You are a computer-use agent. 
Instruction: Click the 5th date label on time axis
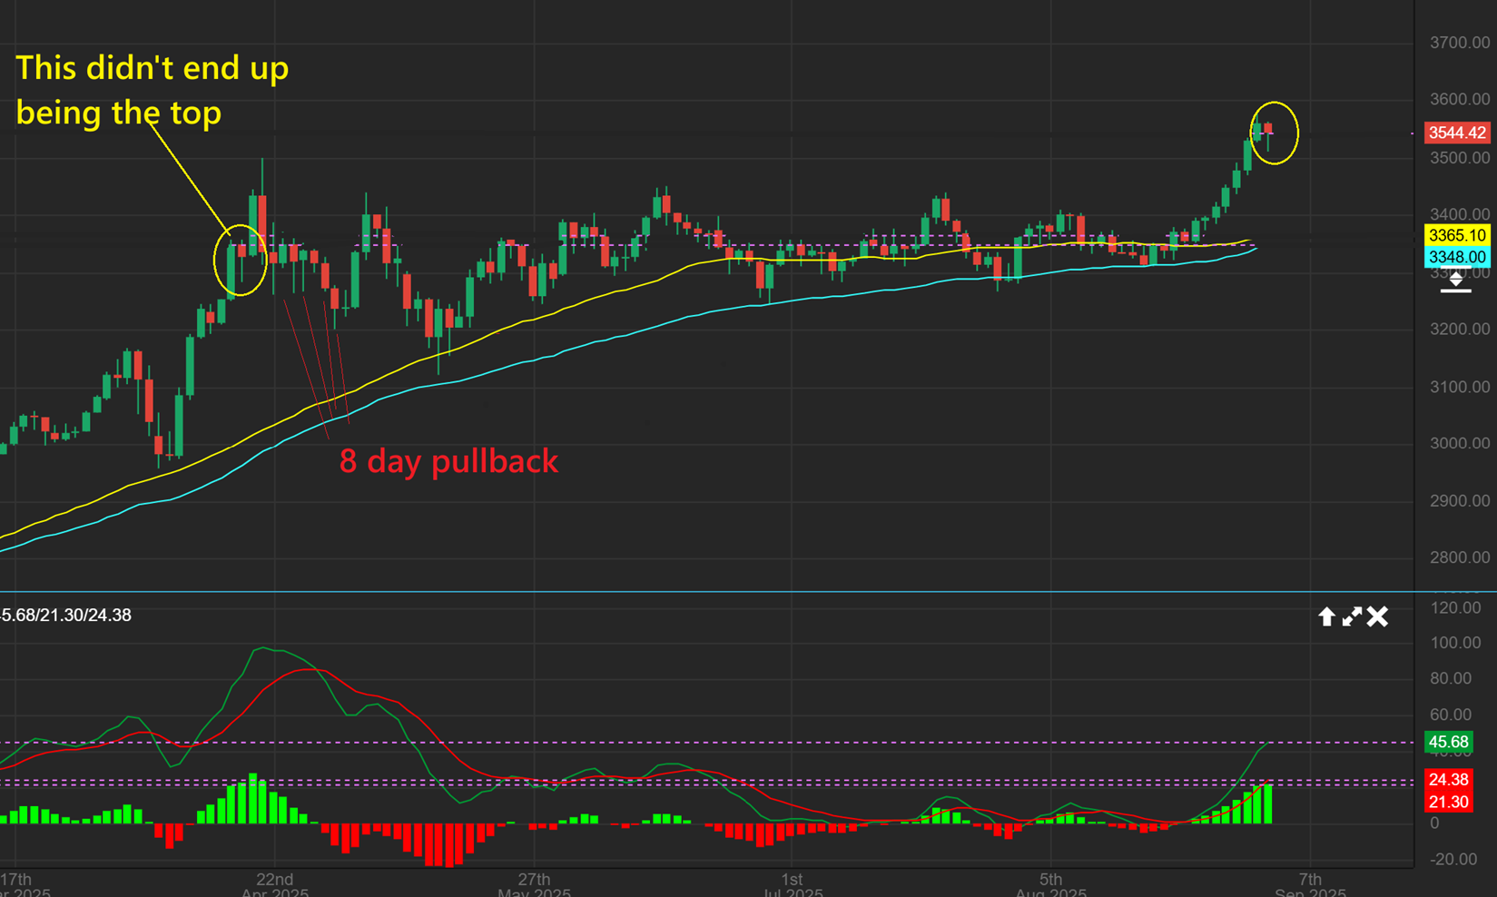[x=1050, y=879]
